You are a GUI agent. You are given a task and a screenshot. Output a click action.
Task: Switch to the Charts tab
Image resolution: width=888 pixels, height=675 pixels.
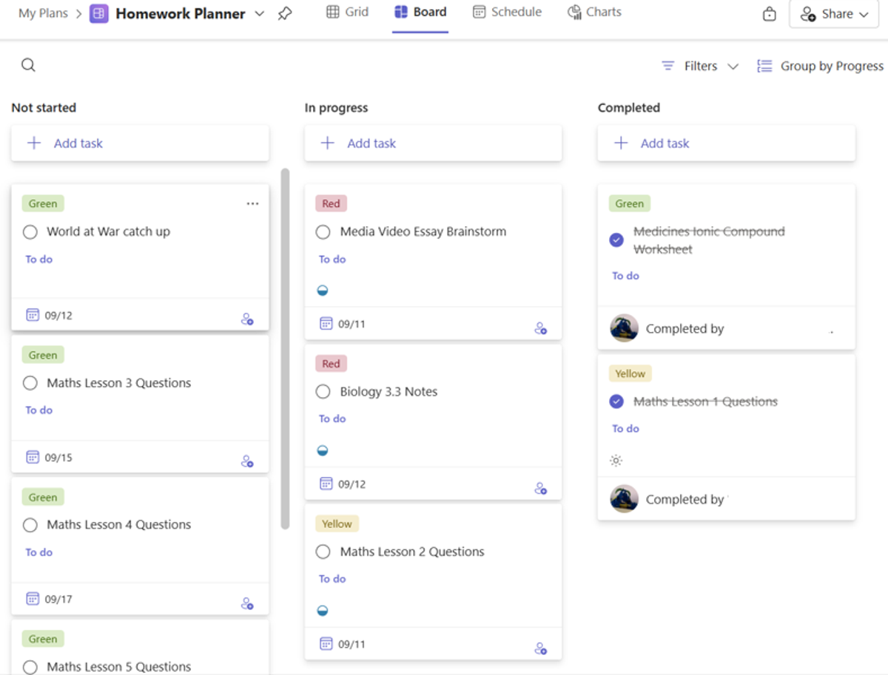(x=594, y=12)
